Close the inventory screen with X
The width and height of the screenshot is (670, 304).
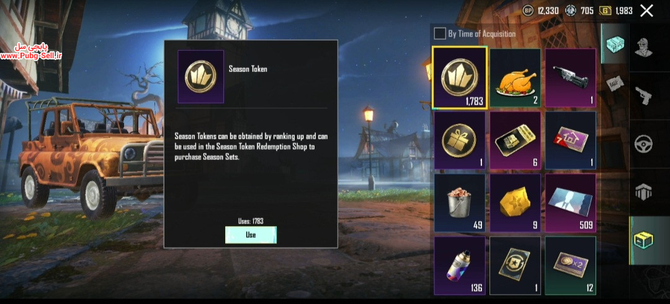(x=647, y=11)
